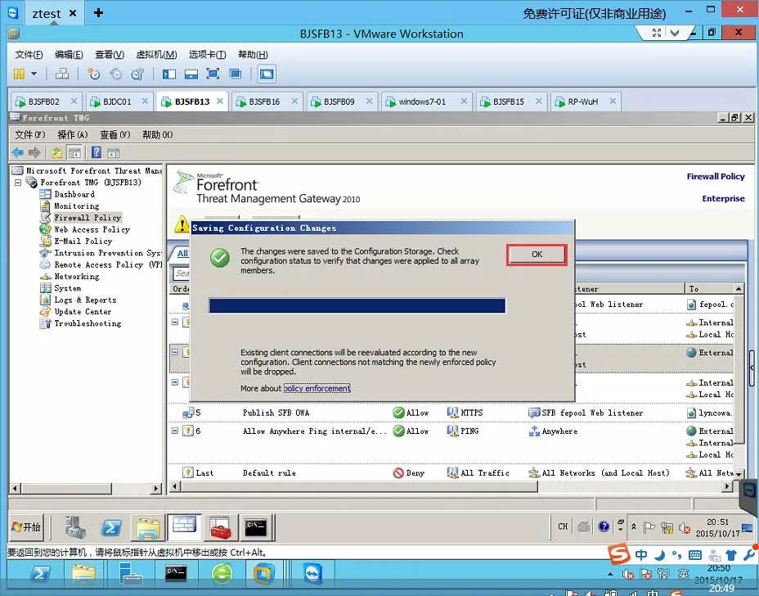Switch to BJDC01 VM tab
This screenshot has height=596, width=759.
click(x=117, y=102)
